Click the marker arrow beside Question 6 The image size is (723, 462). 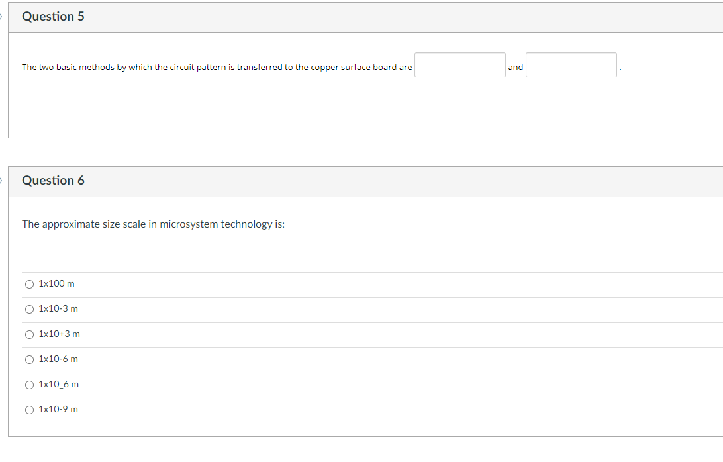(x=1, y=180)
